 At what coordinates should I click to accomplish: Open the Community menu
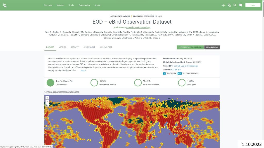84,5
